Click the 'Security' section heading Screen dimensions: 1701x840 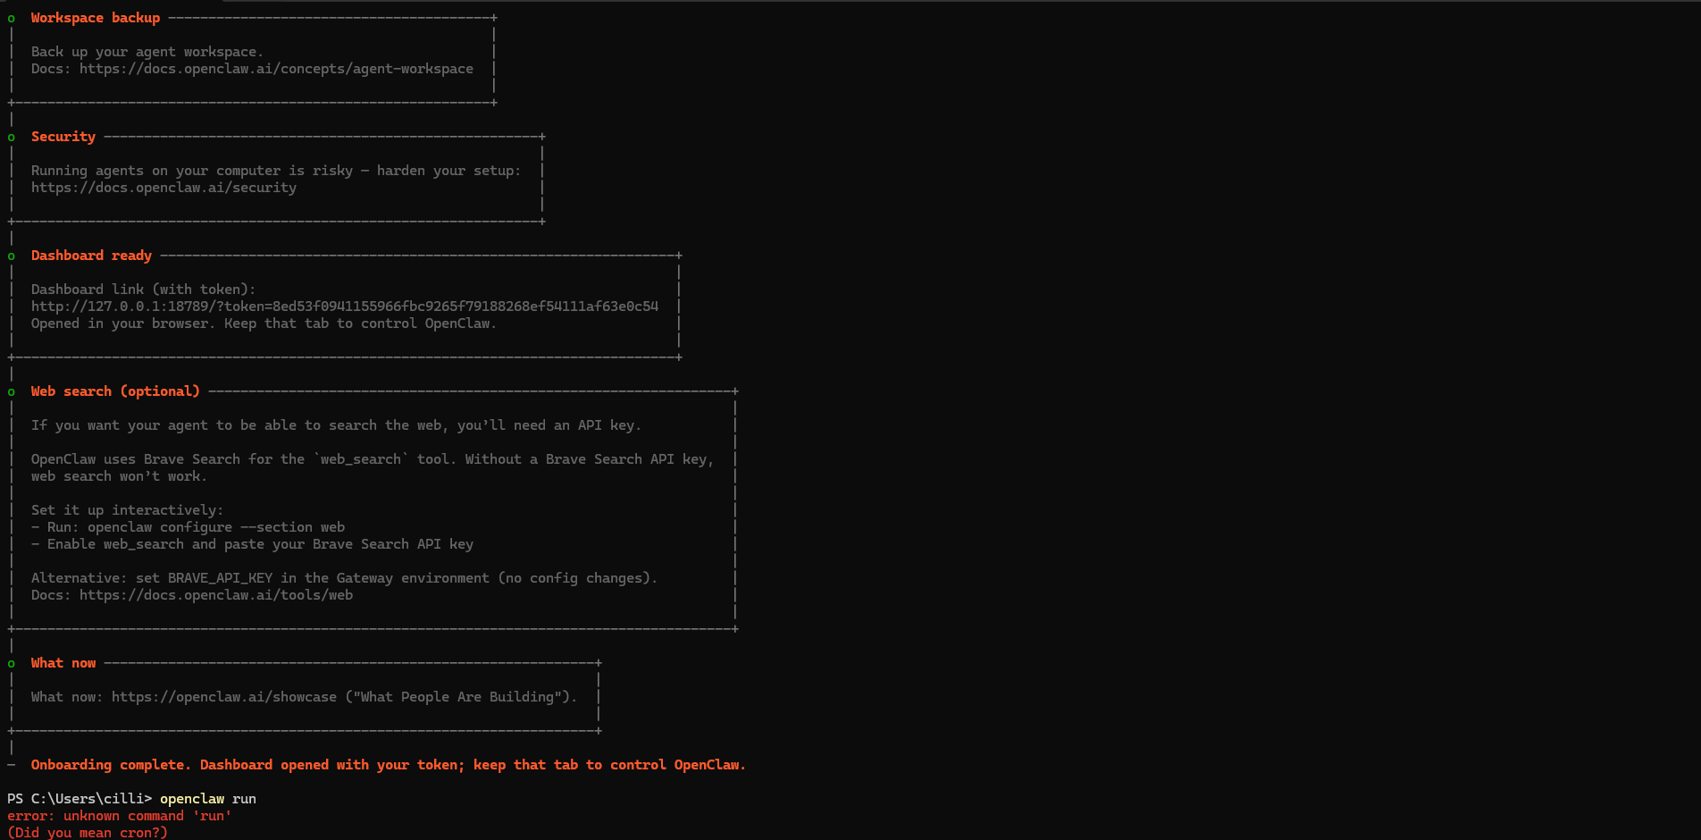coord(63,137)
